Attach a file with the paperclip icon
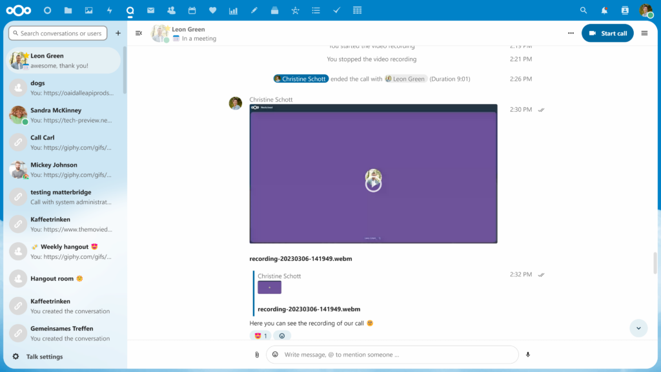The height and width of the screenshot is (372, 661). point(256,354)
